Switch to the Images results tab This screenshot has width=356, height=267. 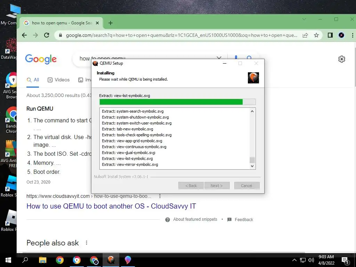85,80
